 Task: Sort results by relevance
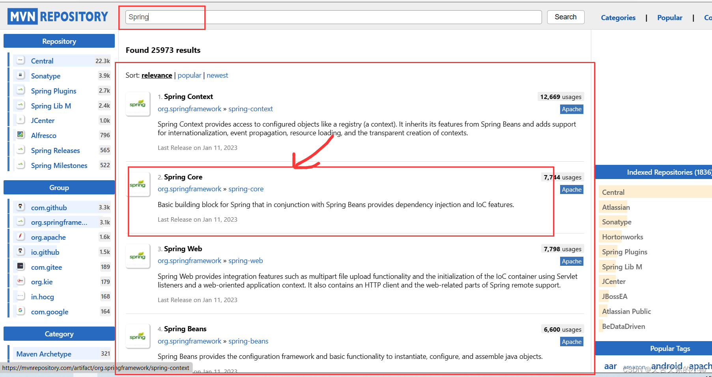coord(157,75)
